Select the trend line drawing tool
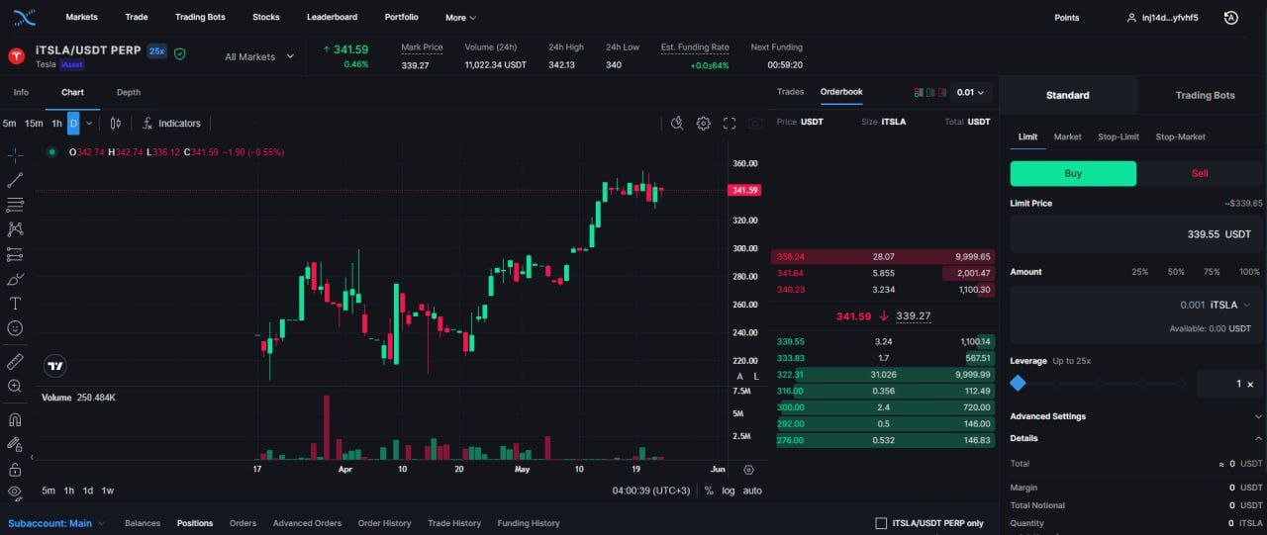Image resolution: width=1267 pixels, height=535 pixels. point(15,180)
